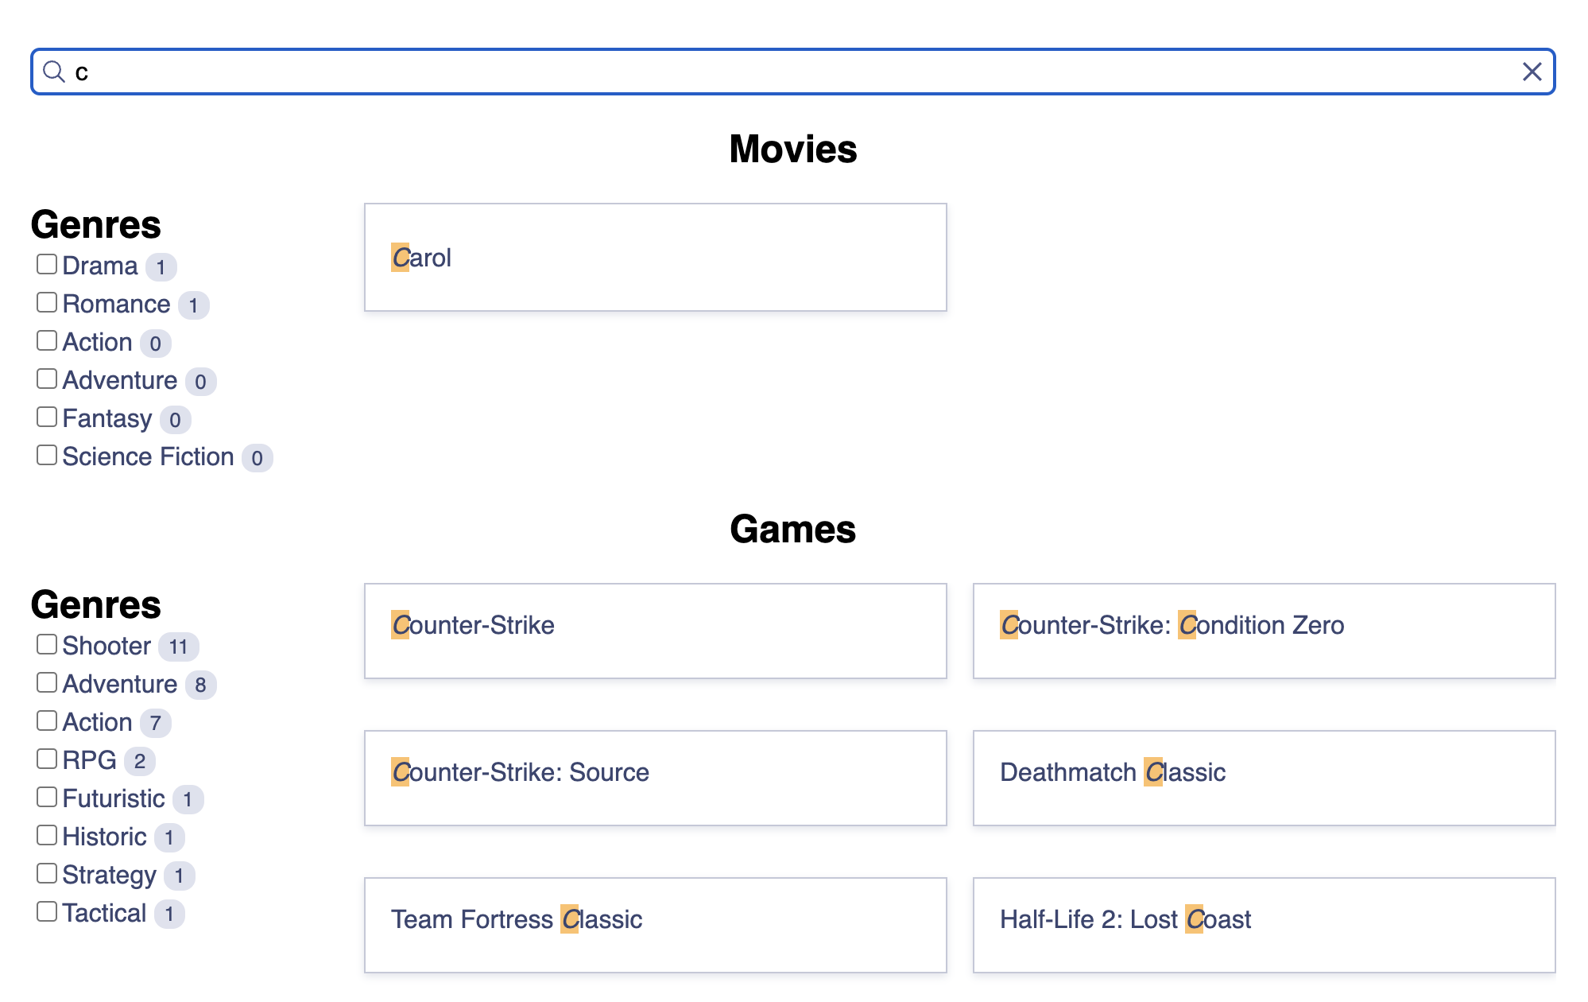Open the Counter-Strike game card
The height and width of the screenshot is (1002, 1588).
click(x=656, y=631)
